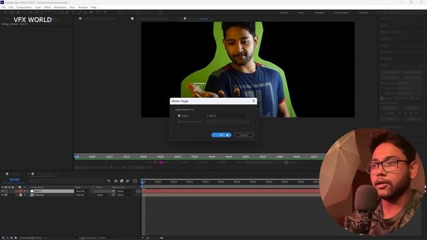Click the video eye column header icon

(x=3, y=187)
